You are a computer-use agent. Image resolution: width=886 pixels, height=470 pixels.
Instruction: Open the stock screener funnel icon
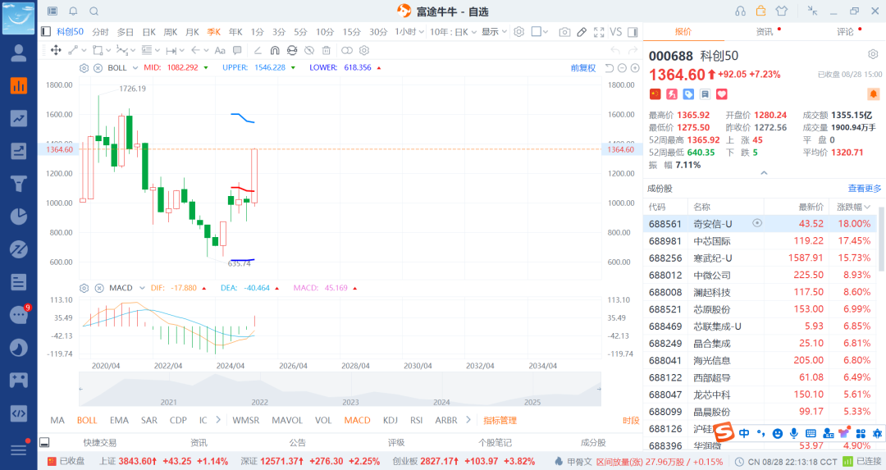[x=19, y=184]
